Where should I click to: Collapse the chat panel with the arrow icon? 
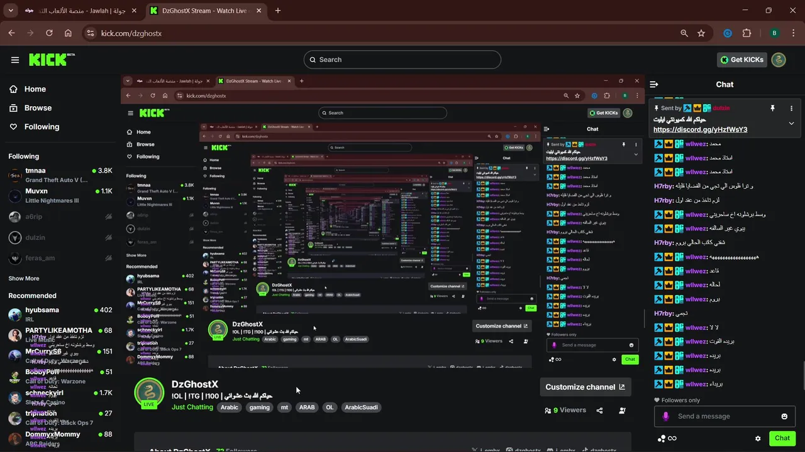coord(654,84)
